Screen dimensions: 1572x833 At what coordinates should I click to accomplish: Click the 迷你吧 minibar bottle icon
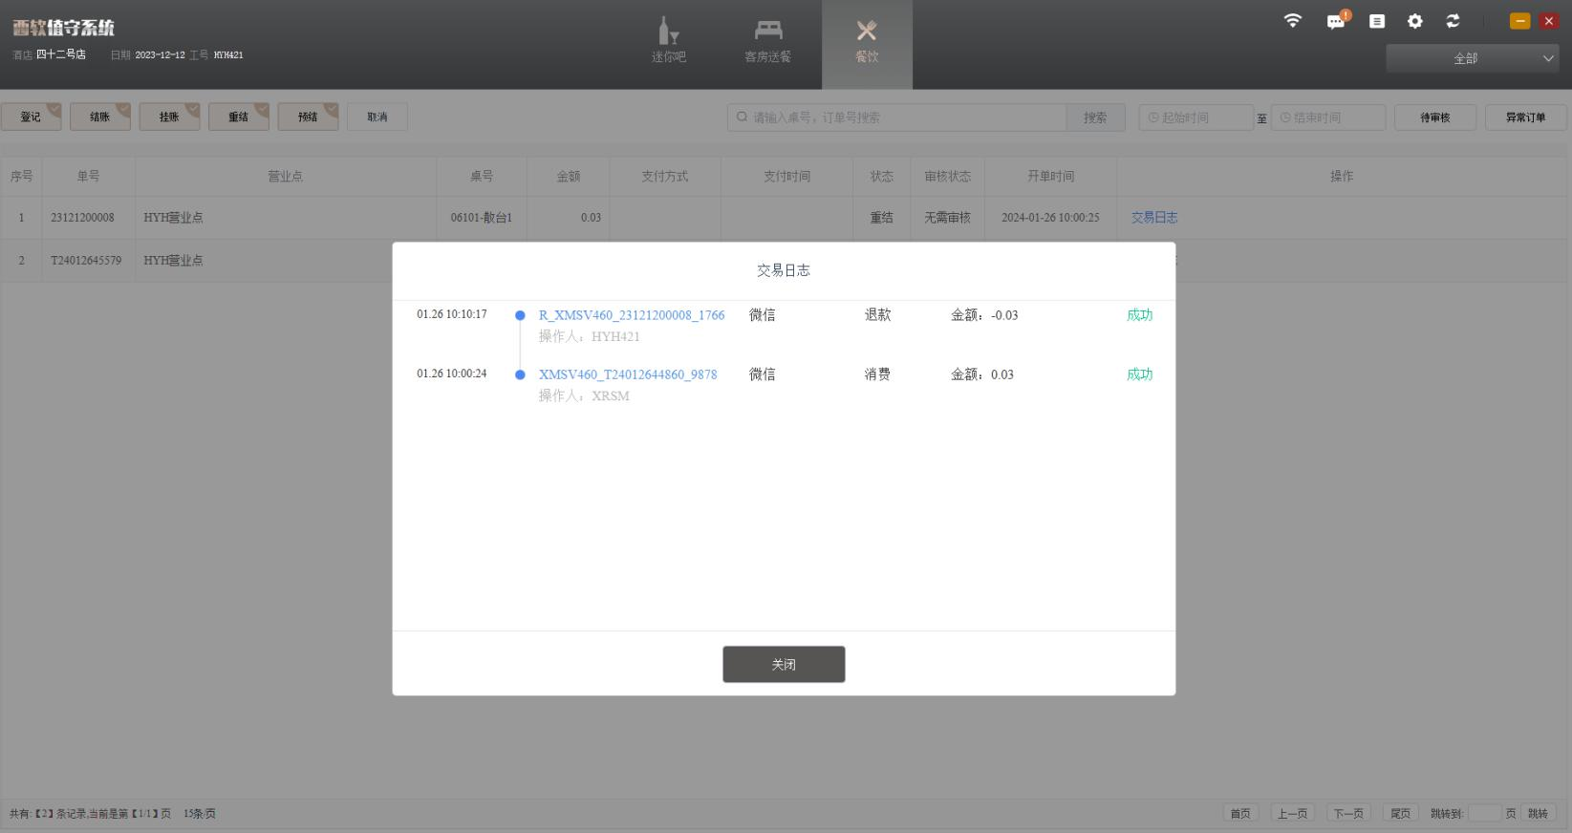tap(669, 32)
